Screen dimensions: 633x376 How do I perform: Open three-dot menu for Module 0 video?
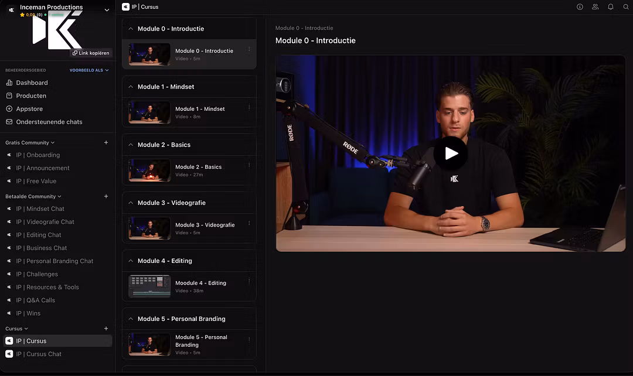click(x=249, y=50)
